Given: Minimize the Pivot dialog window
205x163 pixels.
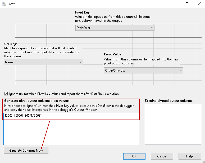Looking at the screenshot, I should (175, 4).
